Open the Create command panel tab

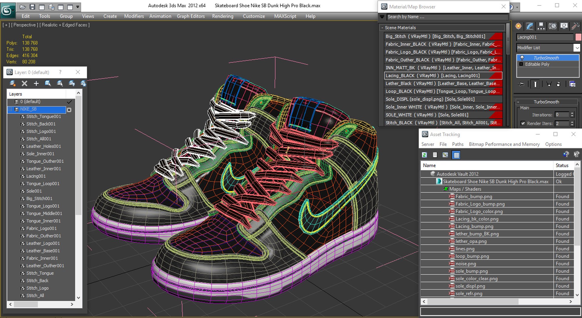pos(518,26)
